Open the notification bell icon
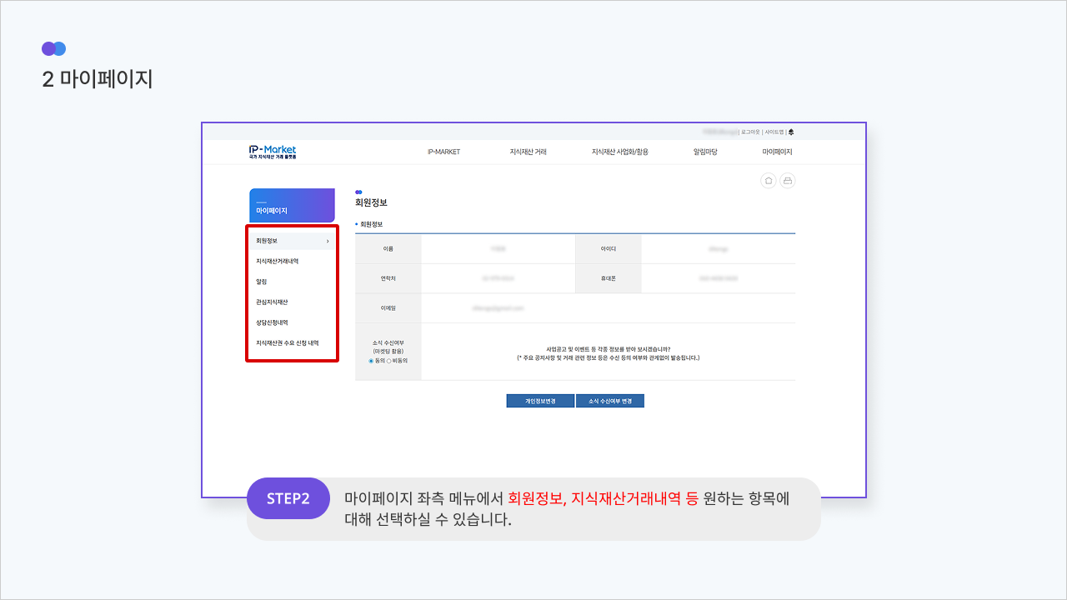This screenshot has width=1067, height=600. (791, 132)
